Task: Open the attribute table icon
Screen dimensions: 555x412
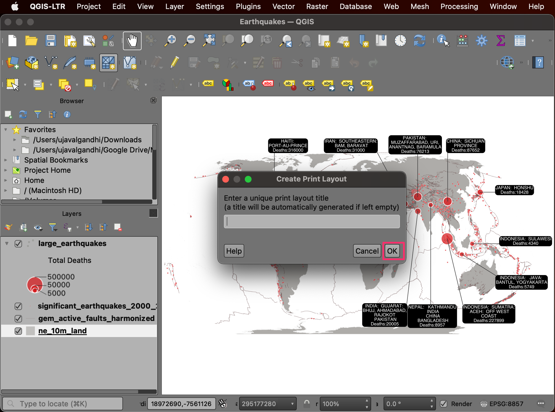Action: 520,41
